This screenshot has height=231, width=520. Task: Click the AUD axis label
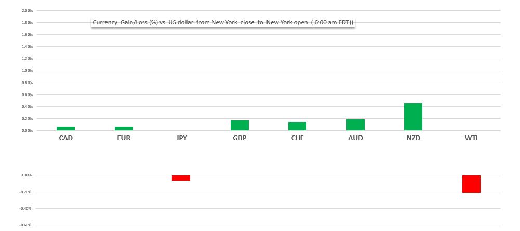click(355, 138)
